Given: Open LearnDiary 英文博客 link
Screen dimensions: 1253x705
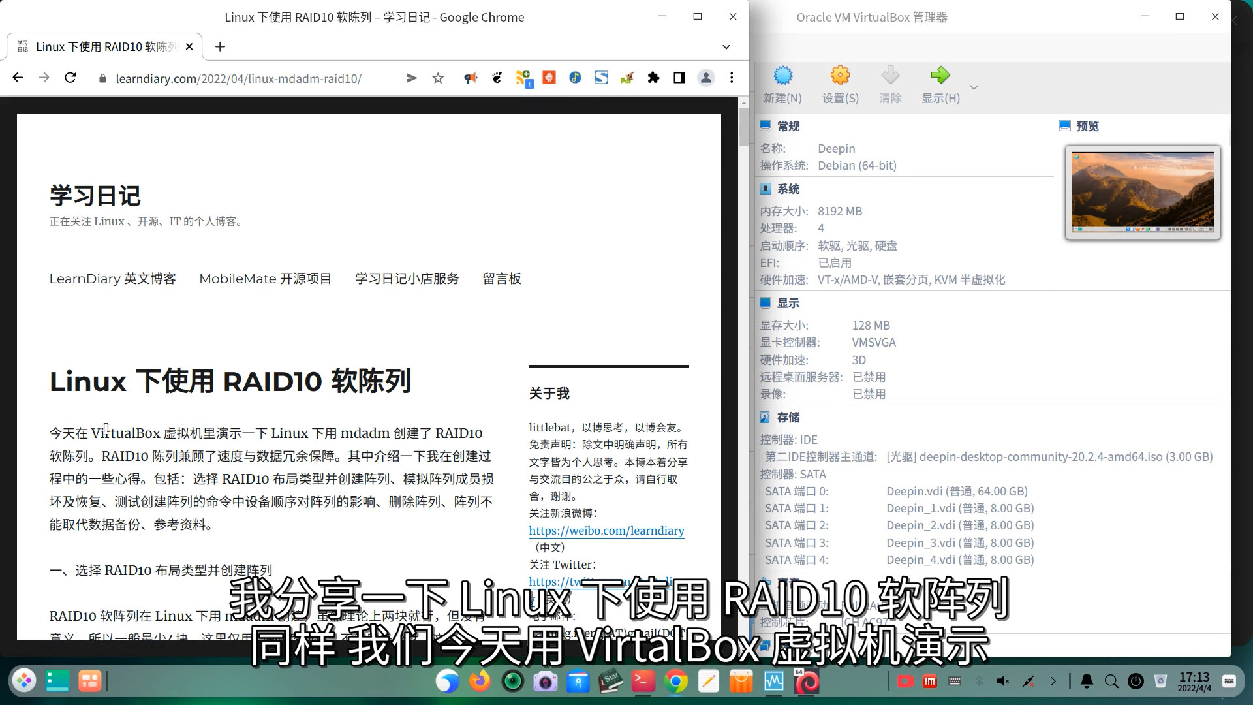Looking at the screenshot, I should pos(112,279).
